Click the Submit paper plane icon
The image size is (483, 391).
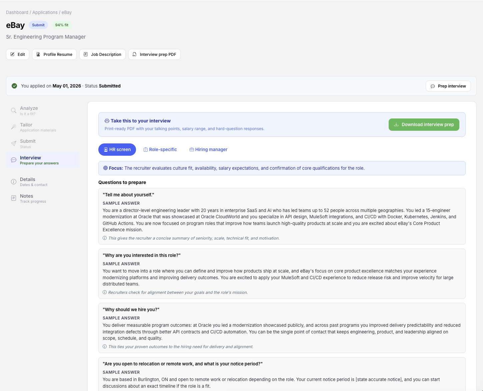[14, 143]
